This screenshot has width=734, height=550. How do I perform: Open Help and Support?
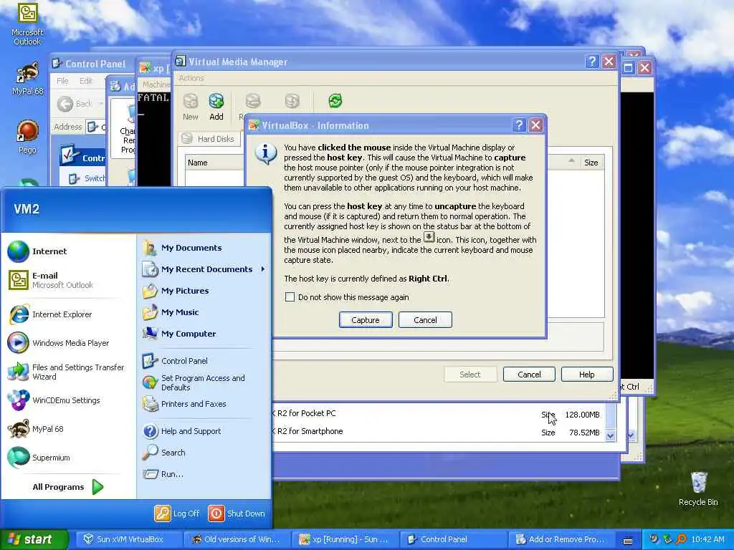[204, 431]
